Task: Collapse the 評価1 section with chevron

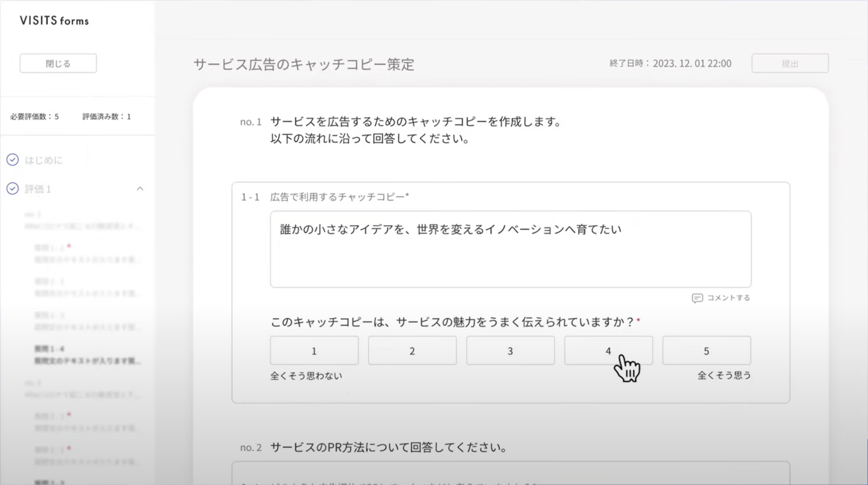Action: pyautogui.click(x=140, y=189)
